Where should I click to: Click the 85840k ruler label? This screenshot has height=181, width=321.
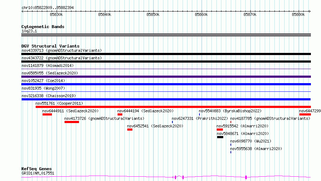tap(105, 14)
